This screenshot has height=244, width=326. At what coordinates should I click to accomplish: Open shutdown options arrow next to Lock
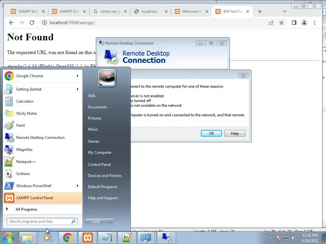tap(110, 221)
